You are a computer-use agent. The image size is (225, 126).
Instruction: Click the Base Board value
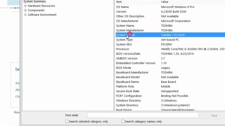click(168, 82)
